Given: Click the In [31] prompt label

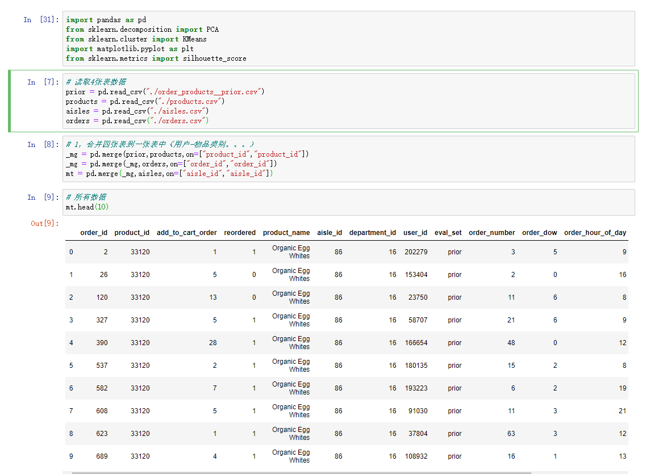Looking at the screenshot, I should (x=41, y=19).
